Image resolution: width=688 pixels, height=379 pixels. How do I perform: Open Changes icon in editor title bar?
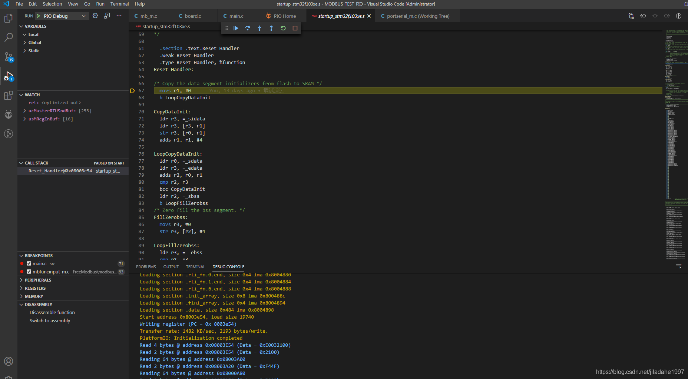point(631,16)
